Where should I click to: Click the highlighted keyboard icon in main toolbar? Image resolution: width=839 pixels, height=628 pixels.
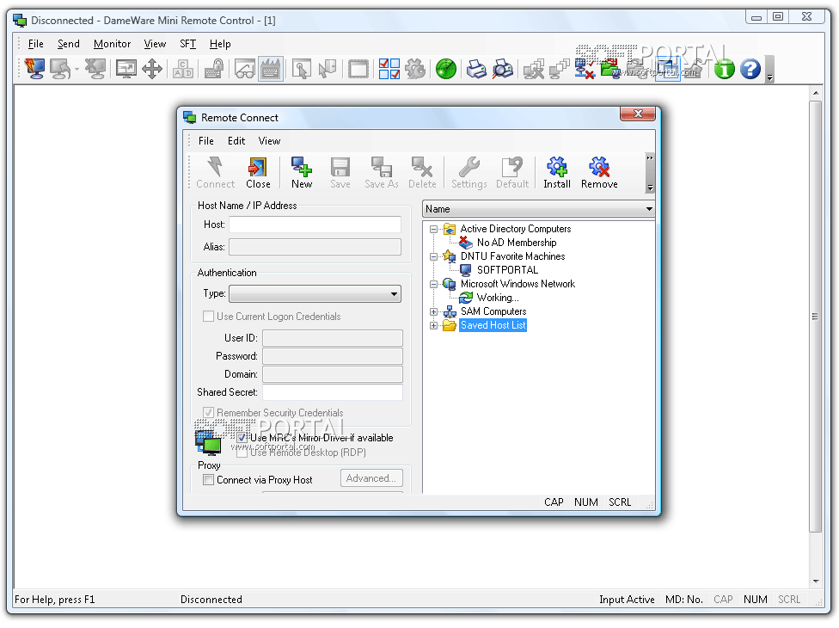271,69
